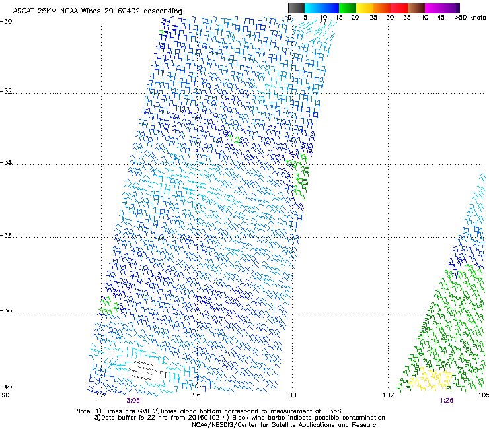489x429 pixels.
Task: Click the orange 25-30 knots legend segment
Action: click(382, 8)
